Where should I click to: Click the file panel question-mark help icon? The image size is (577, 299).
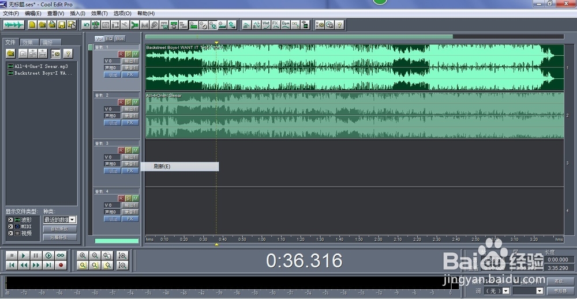click(68, 54)
